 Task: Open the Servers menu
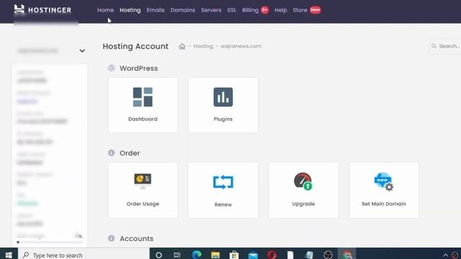[211, 10]
